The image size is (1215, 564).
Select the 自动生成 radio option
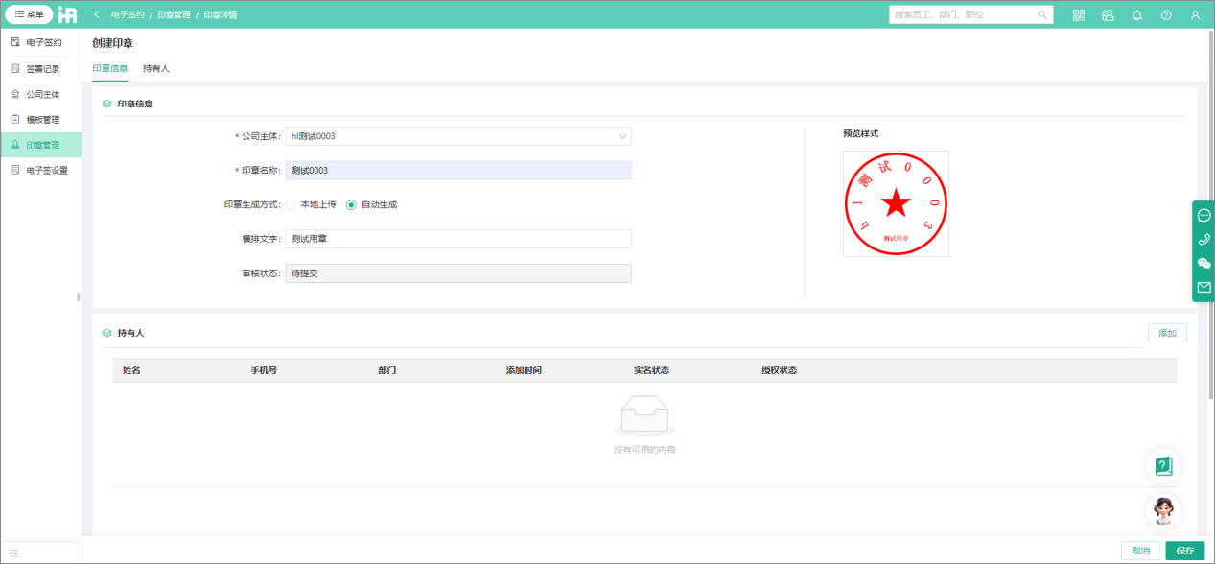351,204
